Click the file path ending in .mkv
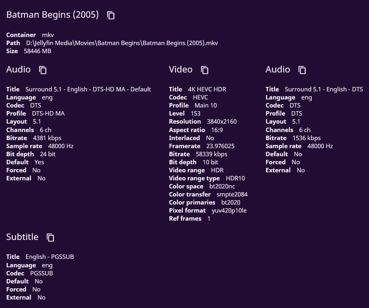 (122, 43)
